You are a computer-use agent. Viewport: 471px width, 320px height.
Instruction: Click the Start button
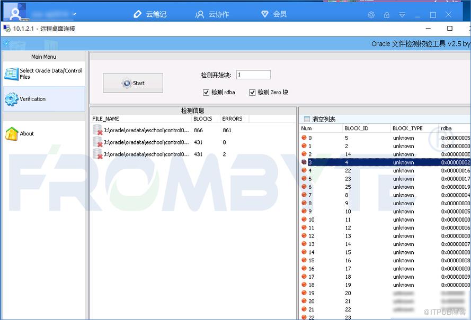coord(133,83)
